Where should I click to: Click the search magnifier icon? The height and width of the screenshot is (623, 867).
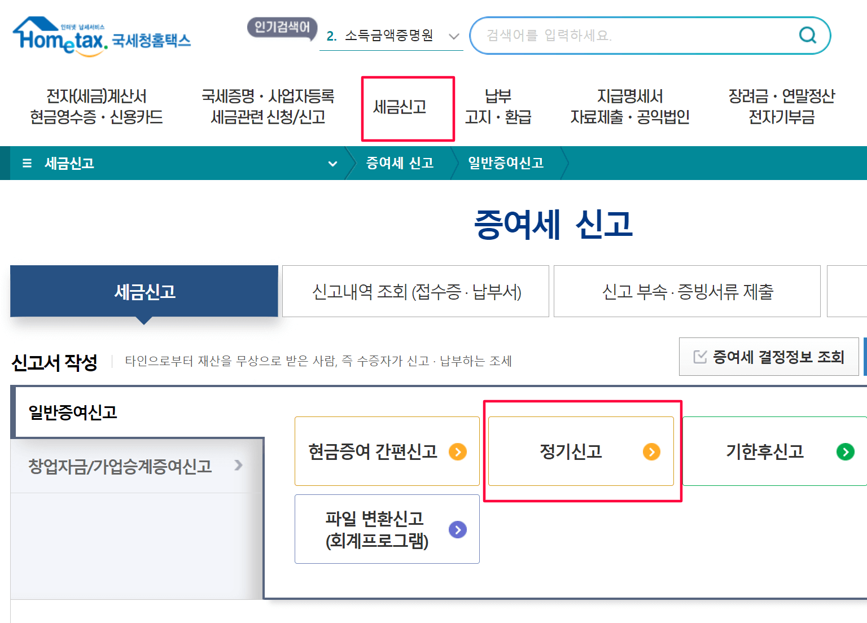click(x=808, y=35)
